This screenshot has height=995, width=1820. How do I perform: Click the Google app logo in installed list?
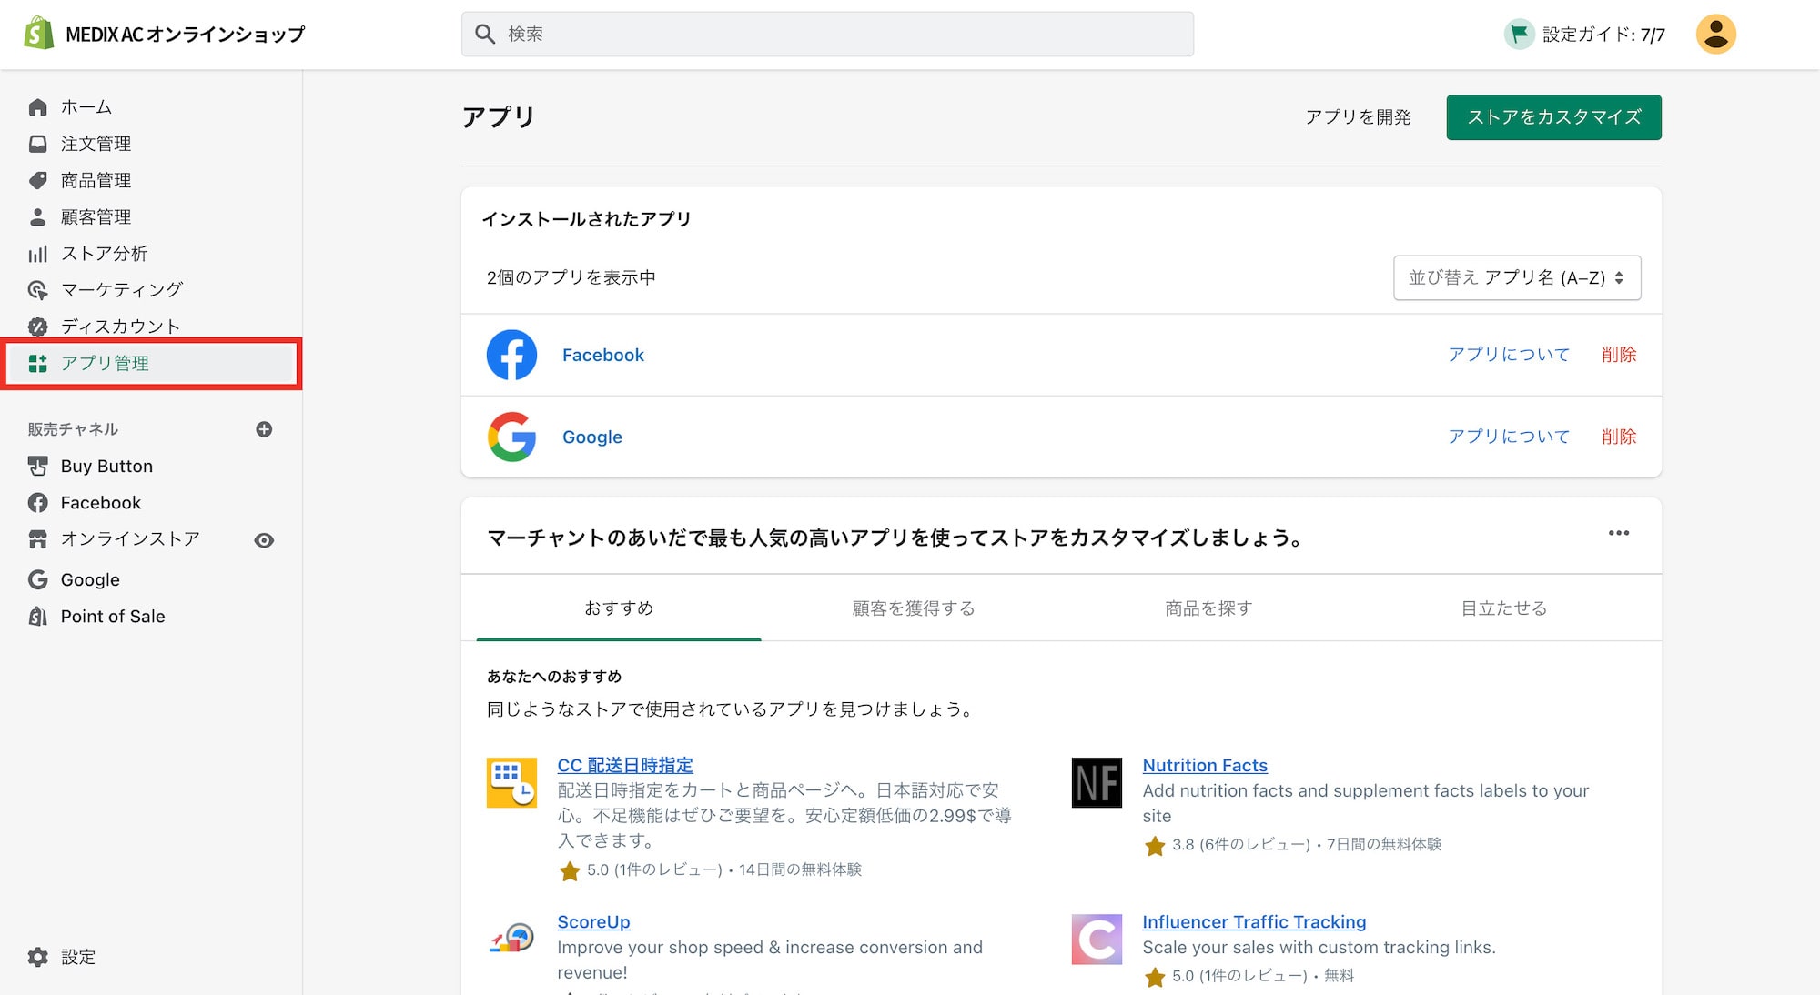pos(511,437)
